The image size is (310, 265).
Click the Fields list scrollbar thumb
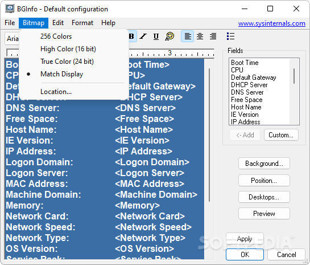[x=294, y=76]
